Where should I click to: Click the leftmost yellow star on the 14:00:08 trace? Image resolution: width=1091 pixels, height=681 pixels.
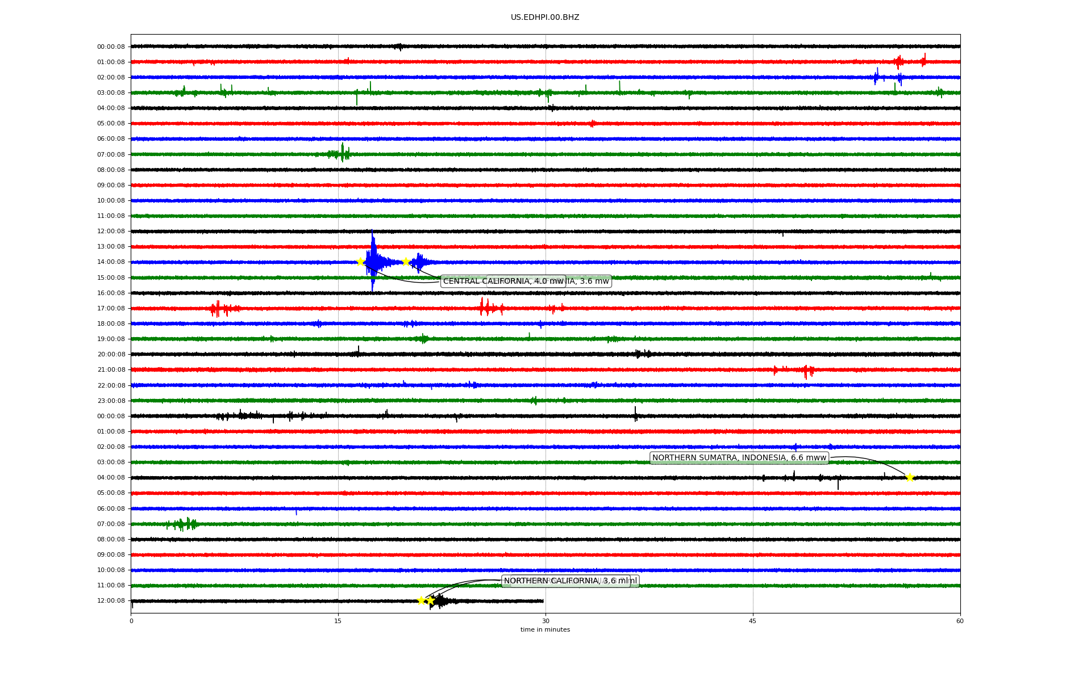coord(360,262)
